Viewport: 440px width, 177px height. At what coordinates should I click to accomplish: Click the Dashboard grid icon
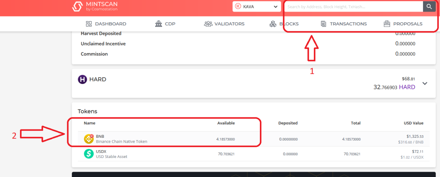89,24
